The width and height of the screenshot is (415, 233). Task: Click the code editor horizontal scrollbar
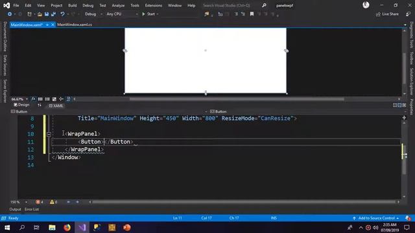(244, 202)
